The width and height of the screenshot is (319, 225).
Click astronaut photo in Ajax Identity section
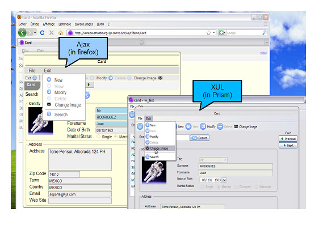tap(40, 121)
